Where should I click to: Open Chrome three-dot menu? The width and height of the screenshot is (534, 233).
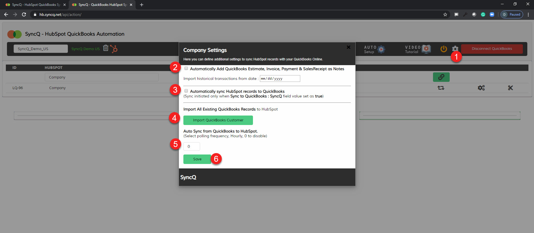coord(528,14)
